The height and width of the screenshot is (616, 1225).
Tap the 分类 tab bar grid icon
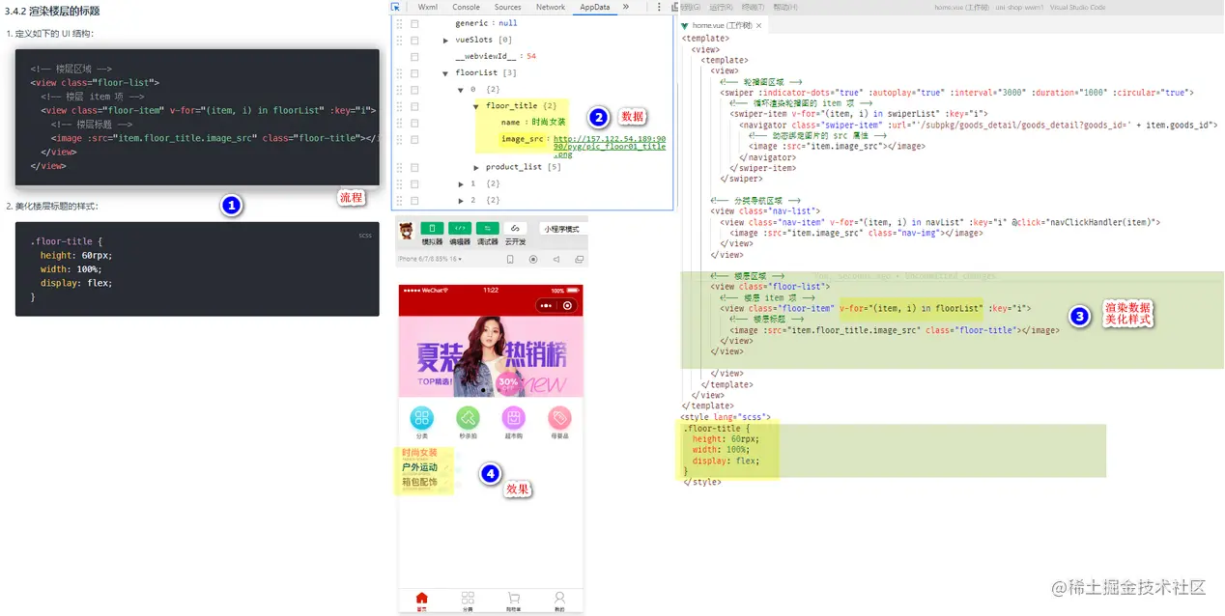[x=468, y=598]
